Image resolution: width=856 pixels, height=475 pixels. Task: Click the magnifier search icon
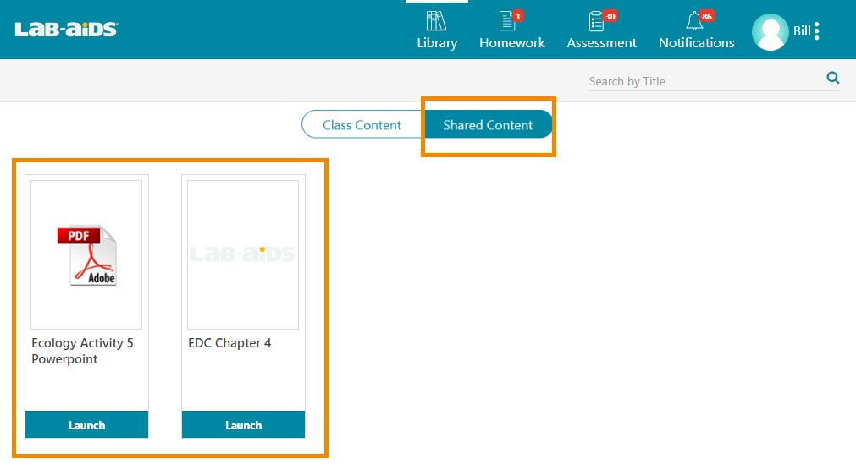coord(832,79)
